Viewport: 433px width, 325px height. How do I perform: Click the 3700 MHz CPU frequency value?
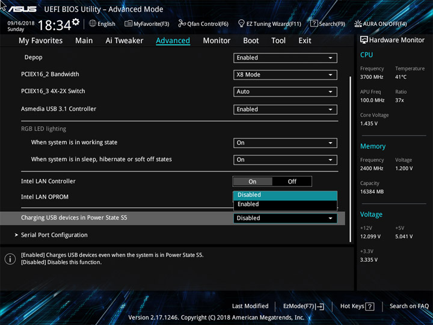point(372,77)
